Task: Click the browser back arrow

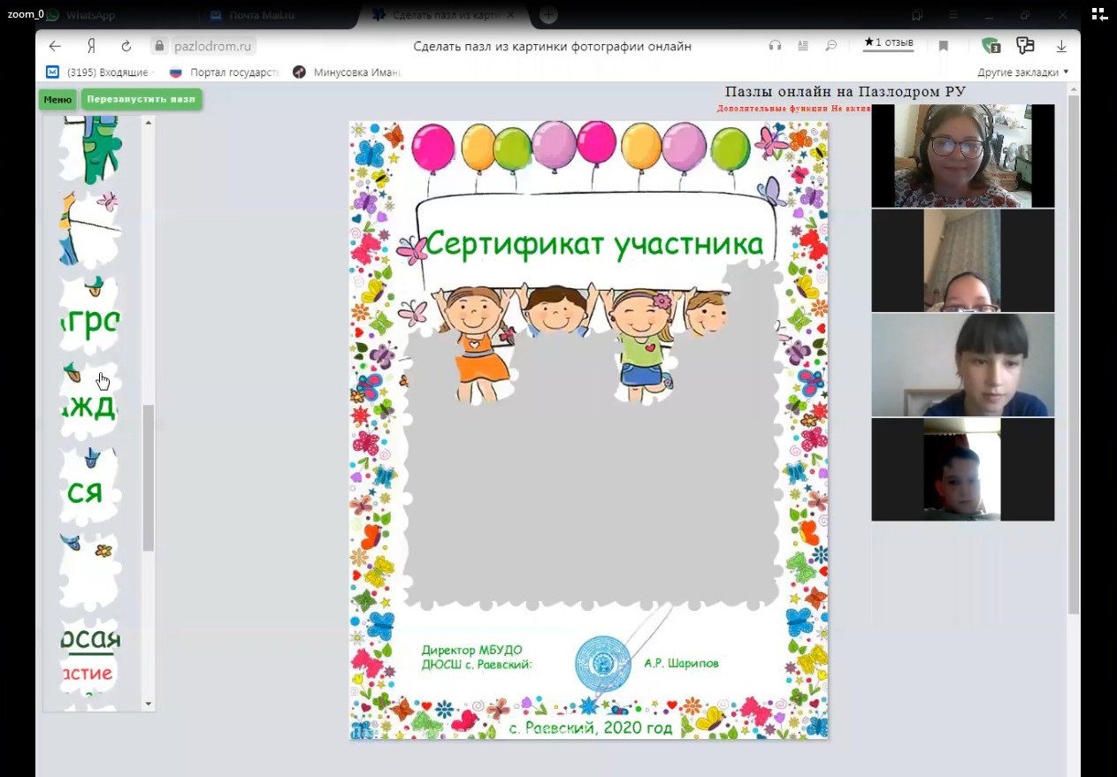Action: [55, 46]
